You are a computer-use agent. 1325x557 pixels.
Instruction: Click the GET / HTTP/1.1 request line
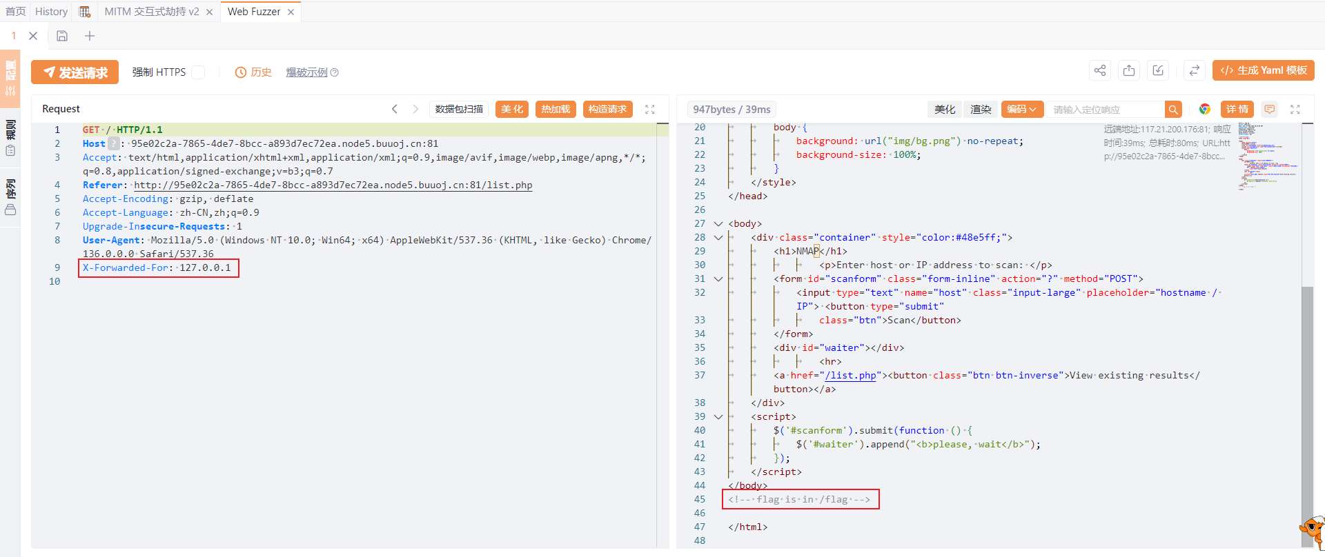(x=123, y=130)
